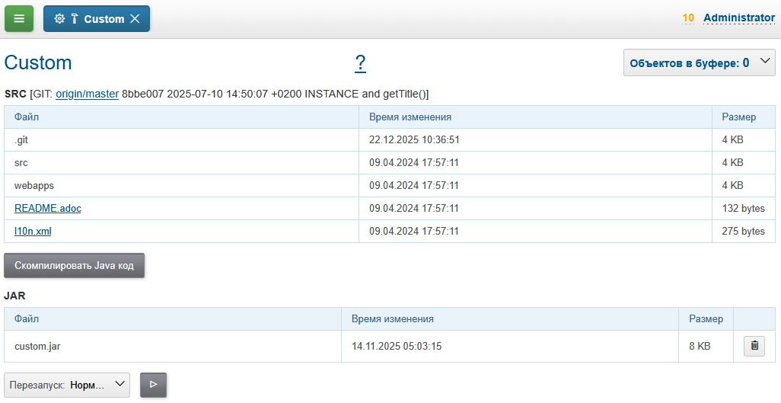
Task: Click the SRC table Время изменения header
Action: click(410, 117)
